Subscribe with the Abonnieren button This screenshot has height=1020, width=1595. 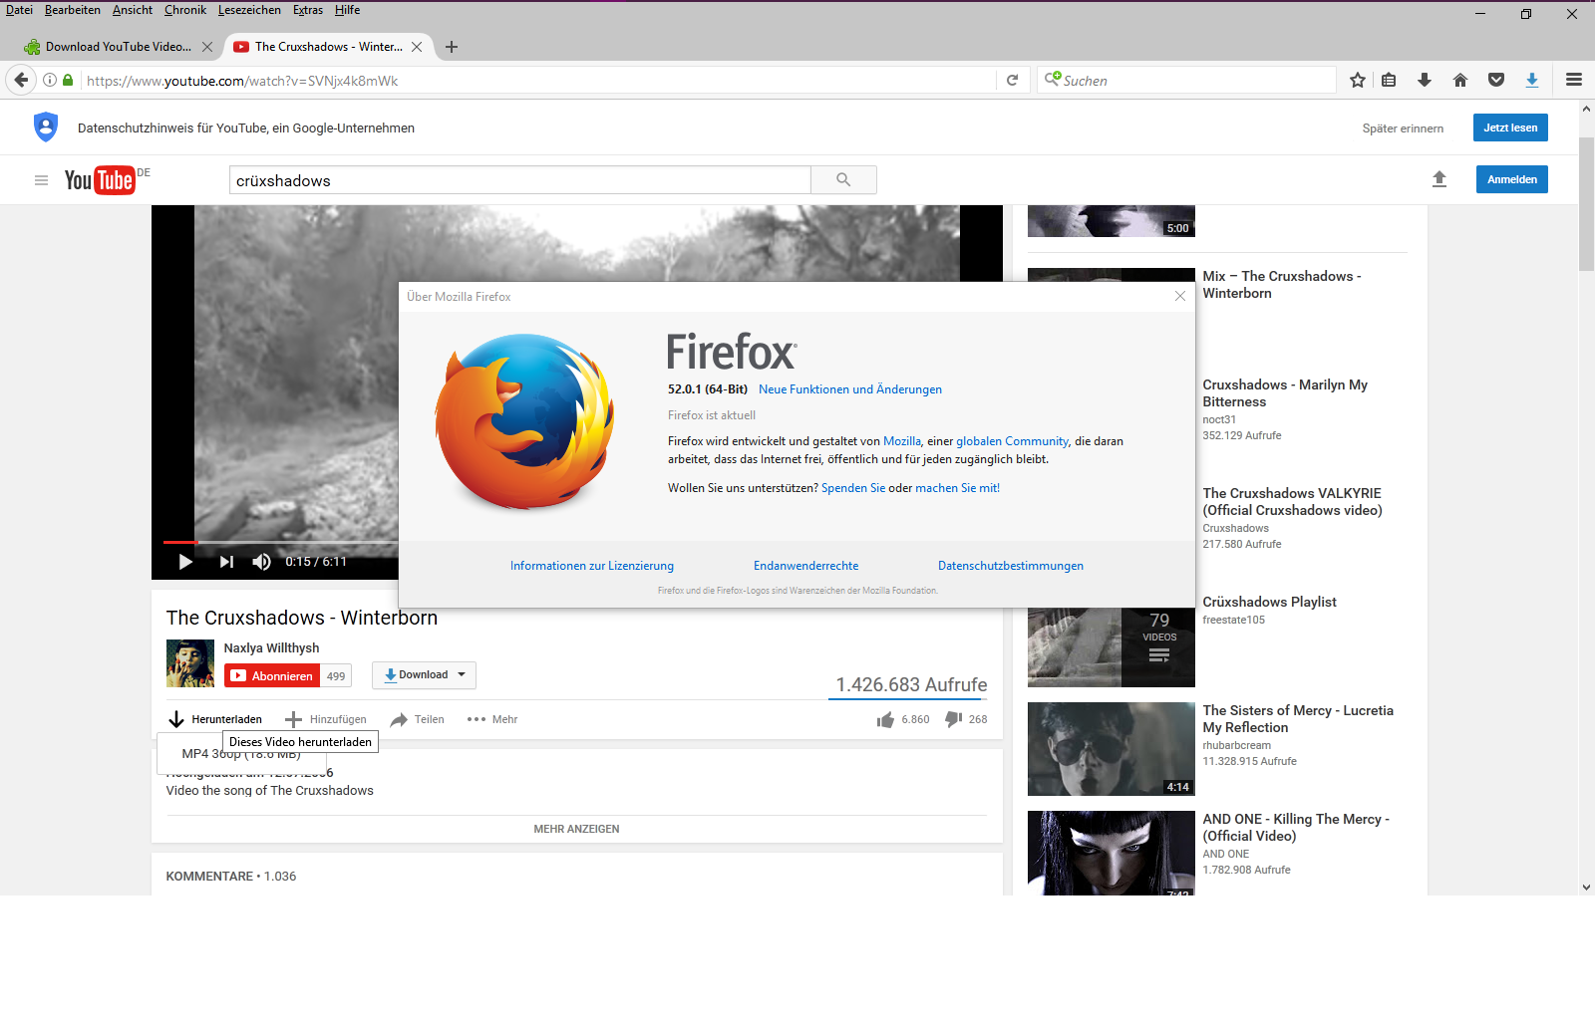[x=272, y=675]
